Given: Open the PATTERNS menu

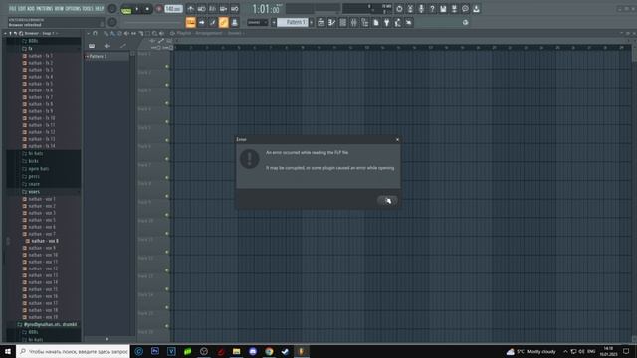Looking at the screenshot, I should (44, 9).
